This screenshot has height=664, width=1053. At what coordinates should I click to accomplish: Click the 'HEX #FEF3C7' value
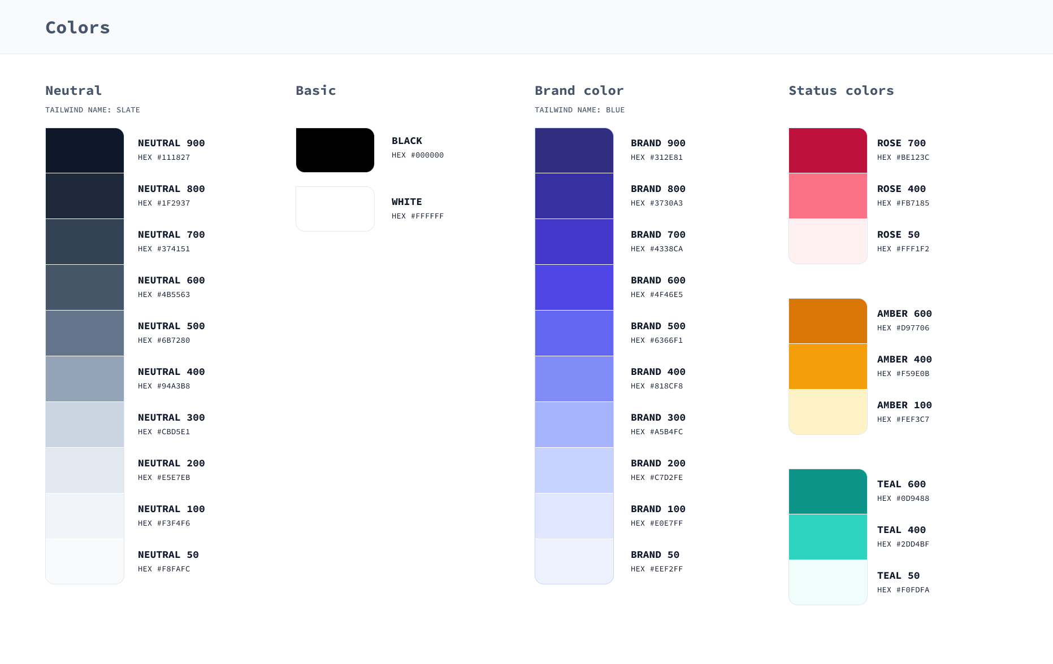click(x=903, y=420)
